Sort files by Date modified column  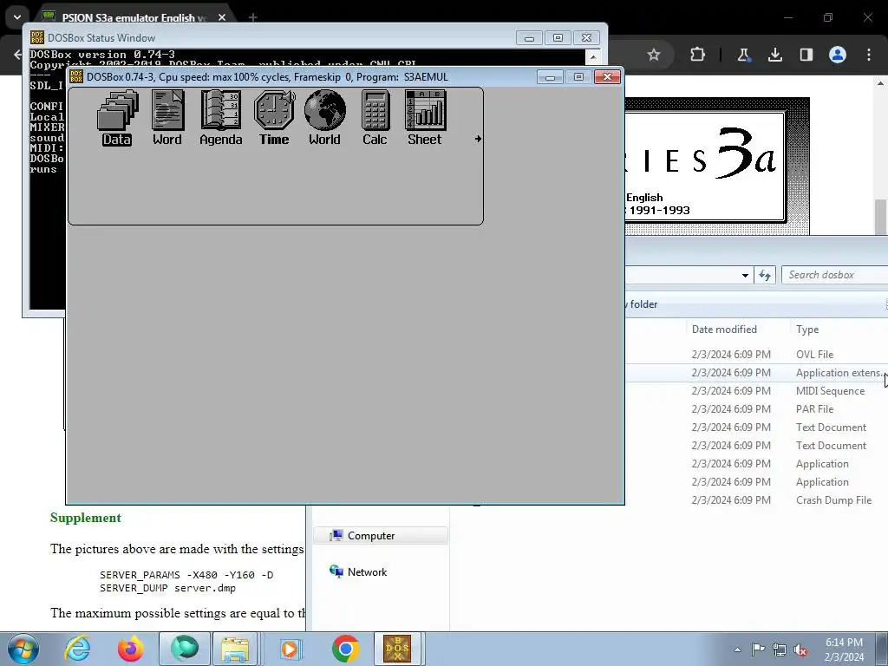point(724,330)
